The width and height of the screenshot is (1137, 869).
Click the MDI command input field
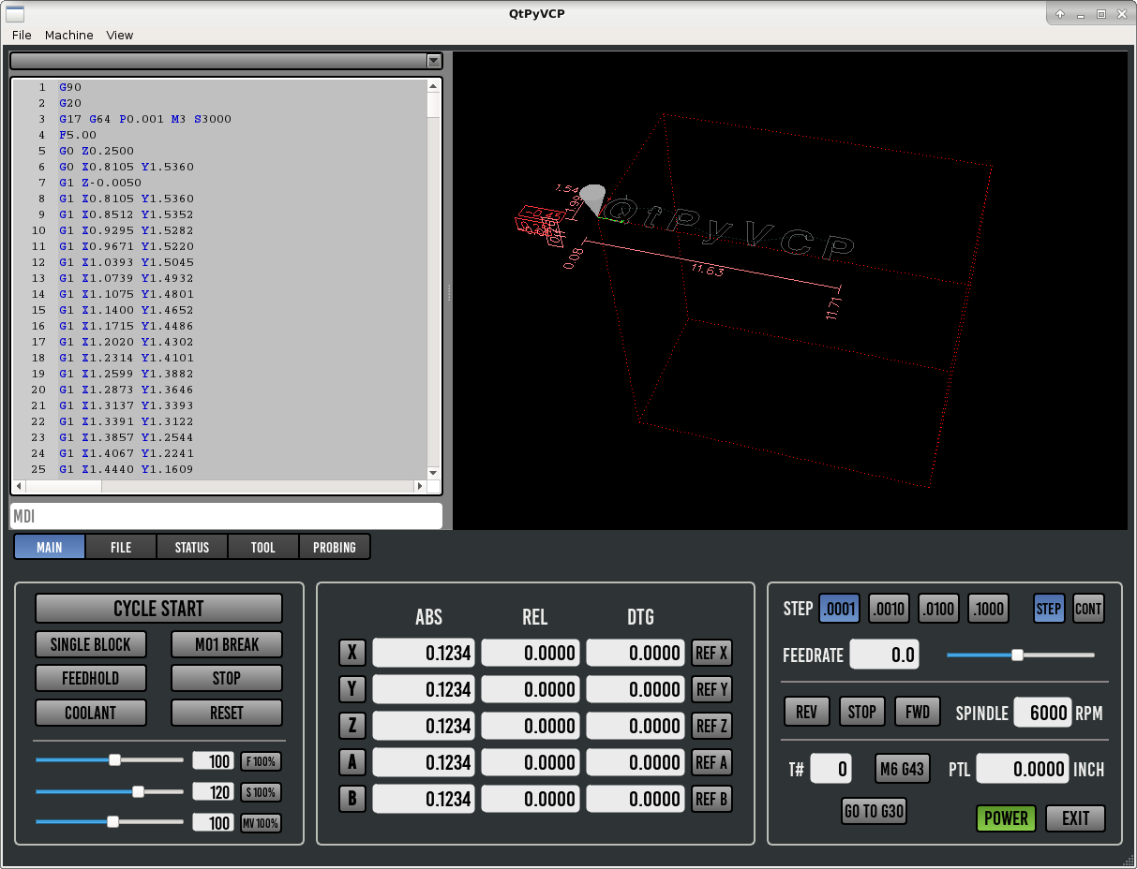pos(226,516)
